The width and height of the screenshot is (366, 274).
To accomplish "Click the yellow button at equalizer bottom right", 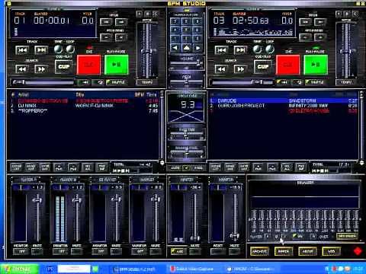I will click(347, 236).
